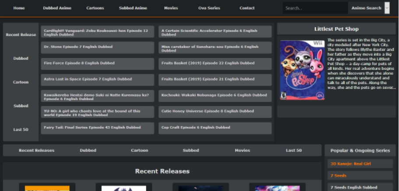The image size is (399, 191).
Task: Go to Ova Series page
Action: pyautogui.click(x=209, y=8)
